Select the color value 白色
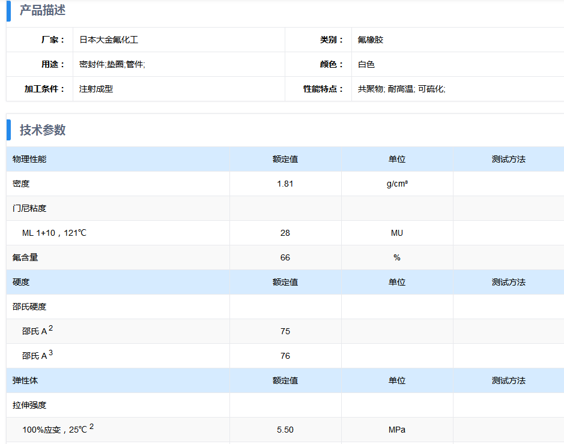 tap(366, 64)
